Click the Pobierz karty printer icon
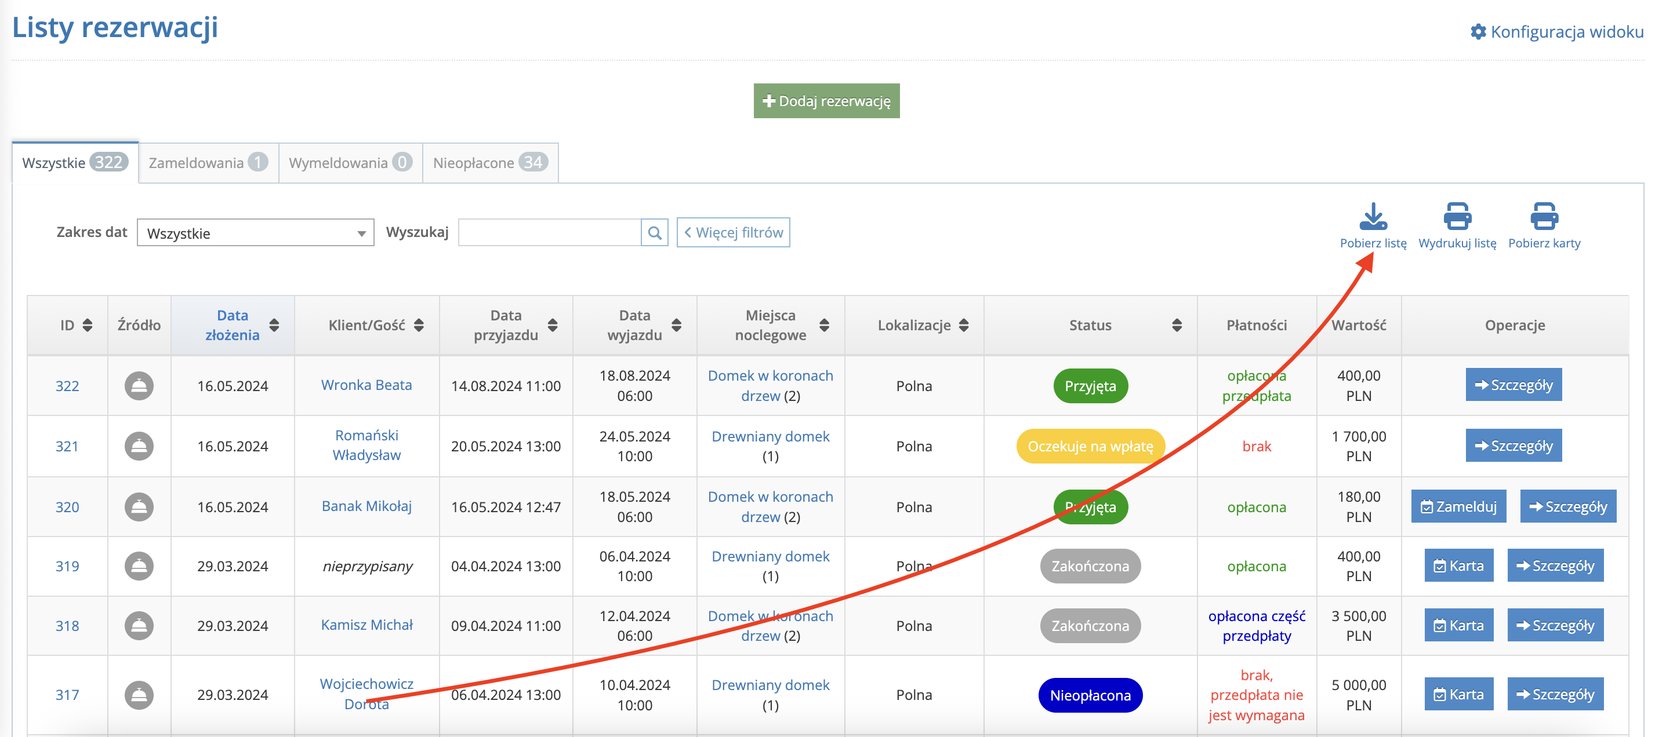The image size is (1655, 737). click(1544, 216)
